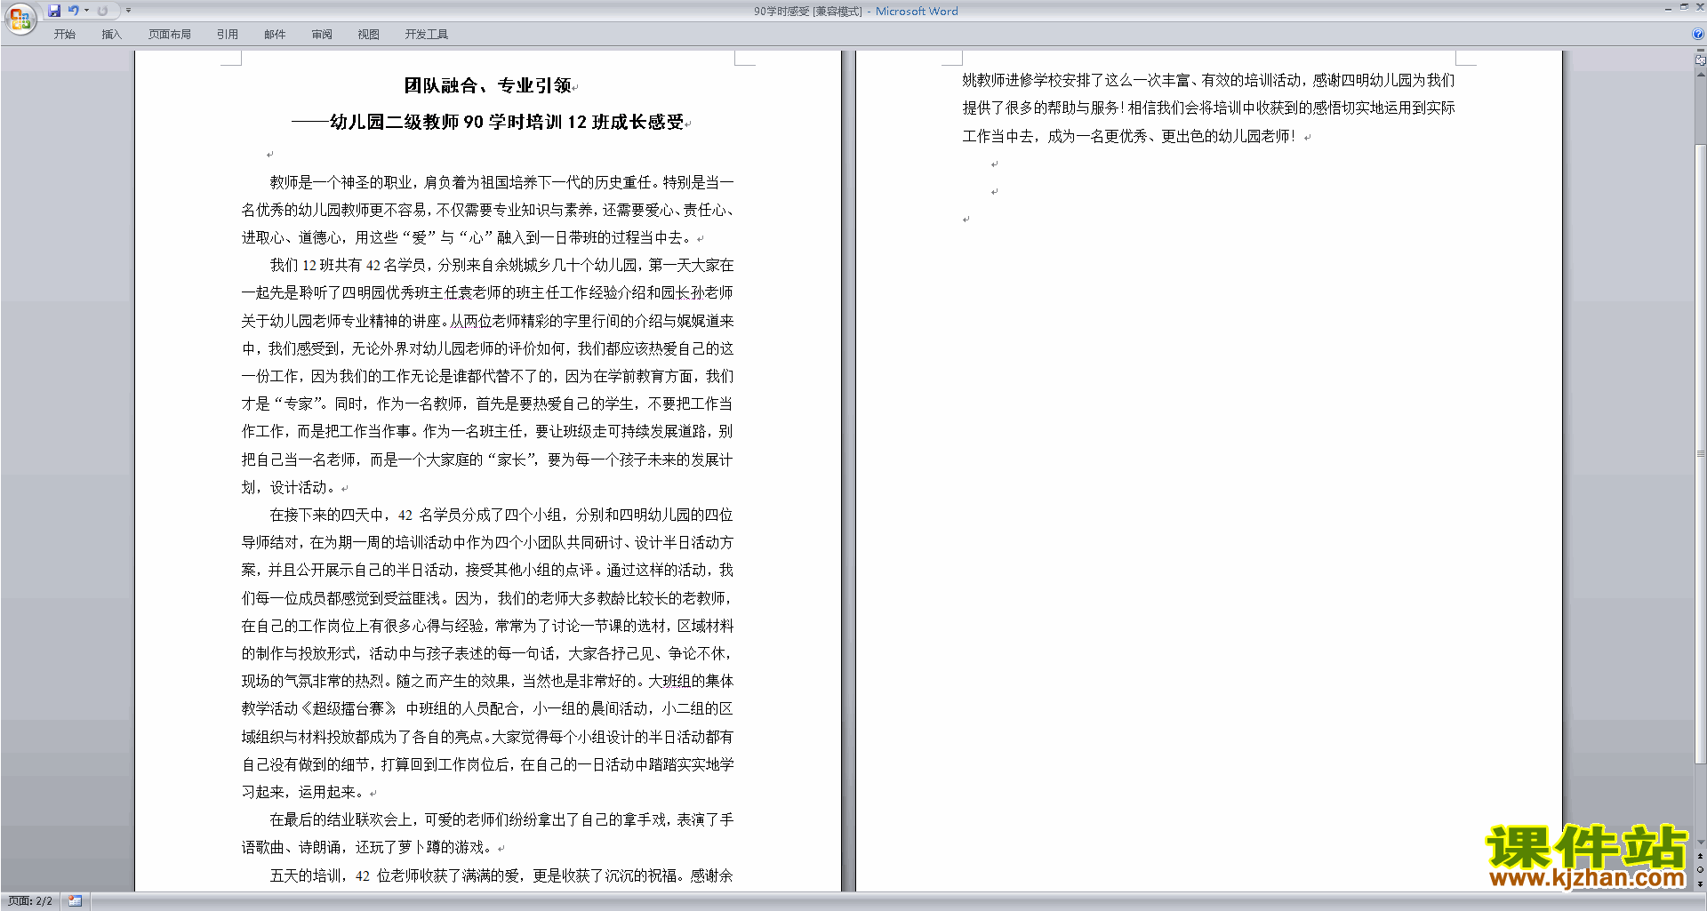Screen dimensions: 1707x911
Task: Click page two line starting 姚教师进修学校
Action: pyautogui.click(x=1208, y=81)
